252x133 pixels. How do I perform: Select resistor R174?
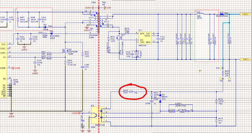(x=216, y=101)
